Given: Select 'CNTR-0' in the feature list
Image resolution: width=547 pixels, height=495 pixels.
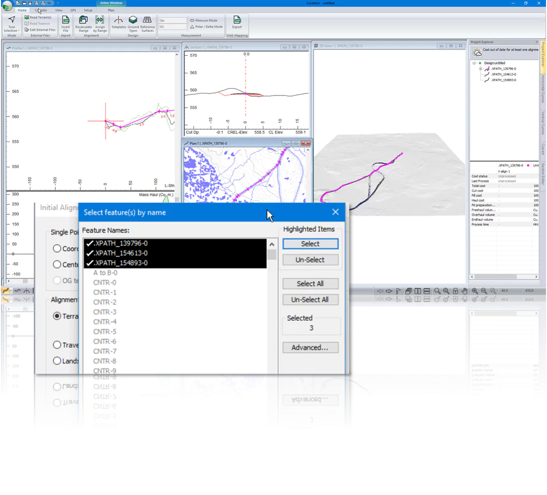Looking at the screenshot, I should pyautogui.click(x=105, y=283).
